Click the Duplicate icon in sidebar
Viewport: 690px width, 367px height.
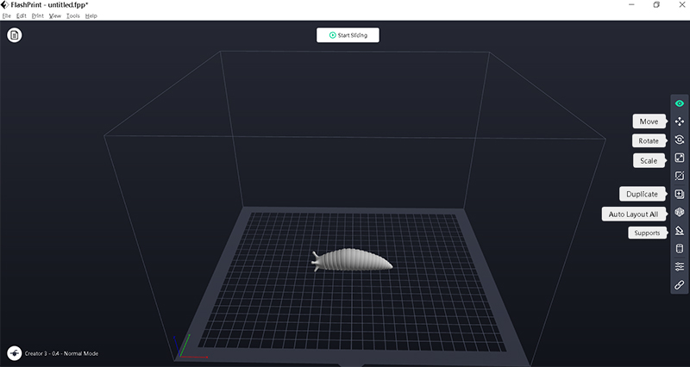point(680,194)
